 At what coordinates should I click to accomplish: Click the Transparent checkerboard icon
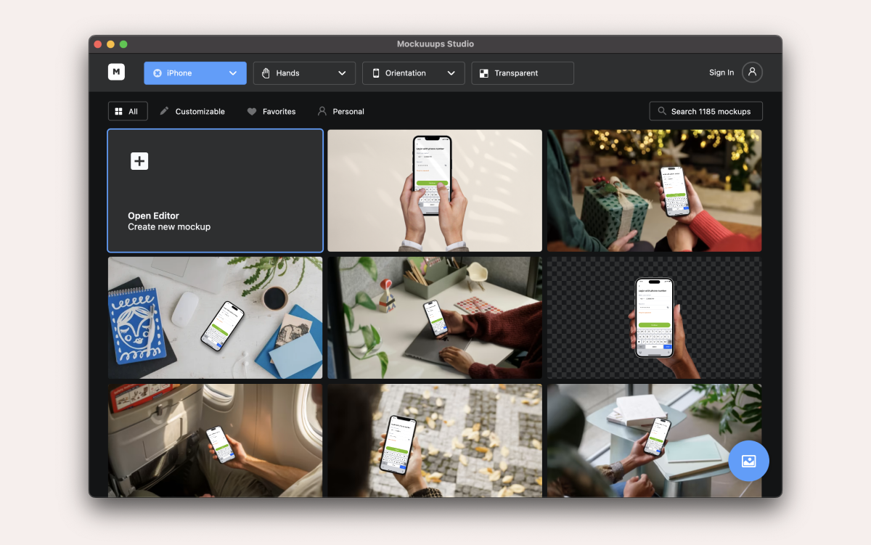(483, 73)
